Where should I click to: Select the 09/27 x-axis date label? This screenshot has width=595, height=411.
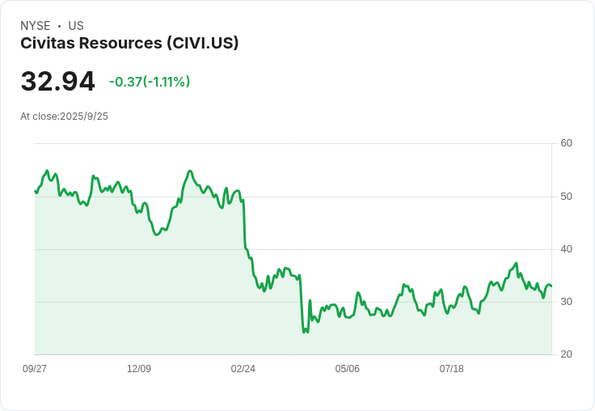pyautogui.click(x=35, y=369)
